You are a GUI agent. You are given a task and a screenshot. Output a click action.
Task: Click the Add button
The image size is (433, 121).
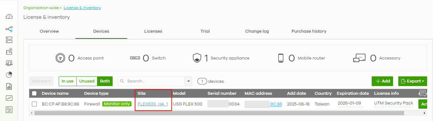[382, 81]
